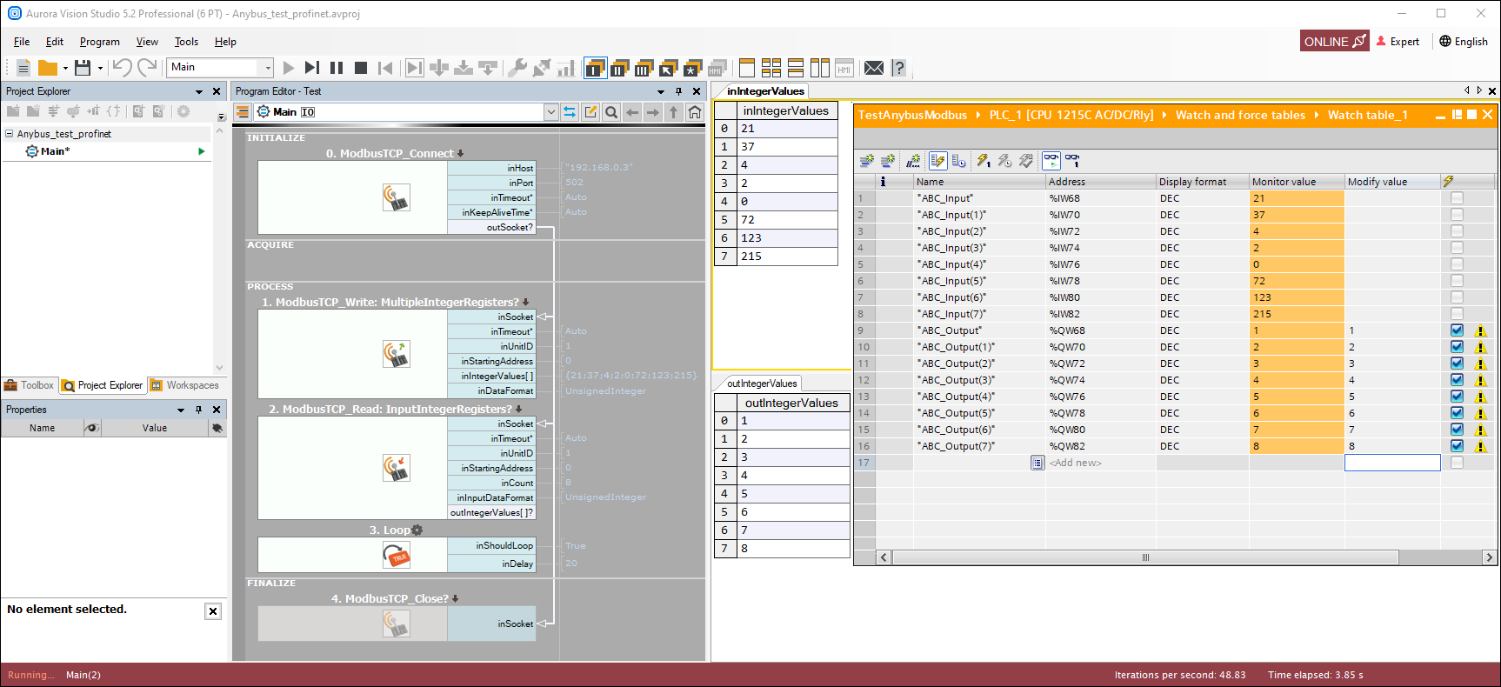Open the envelope message icon in toolbar
Viewport: 1501px width, 687px height.
coord(874,68)
